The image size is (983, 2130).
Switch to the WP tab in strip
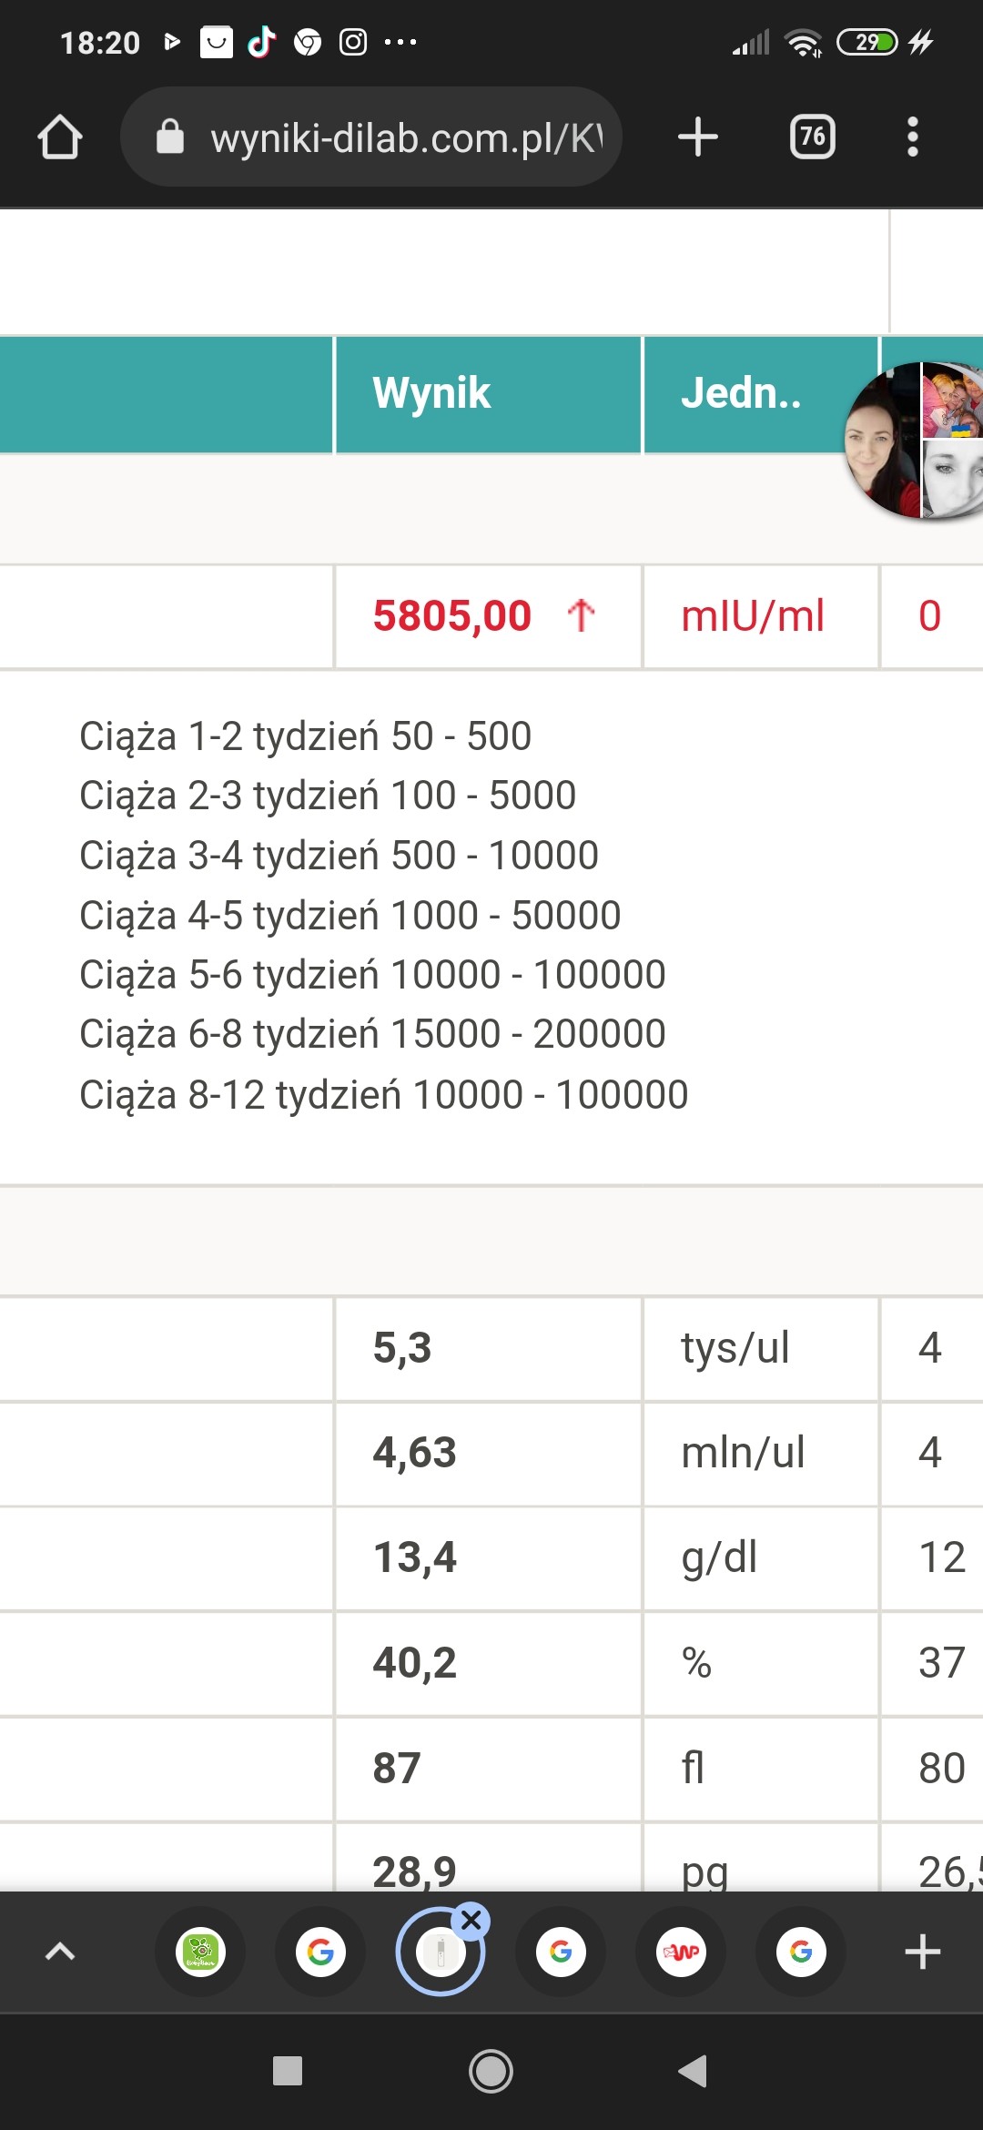(681, 1952)
